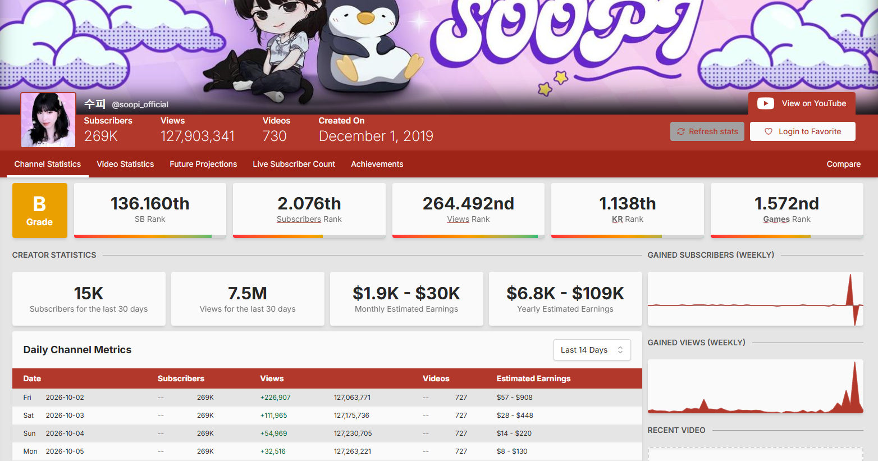Click the Refresh stats button
This screenshot has height=461, width=878.
coord(707,131)
